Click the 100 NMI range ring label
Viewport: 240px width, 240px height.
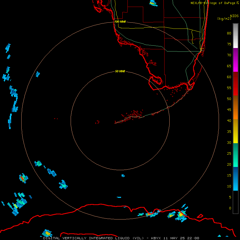[120, 22]
